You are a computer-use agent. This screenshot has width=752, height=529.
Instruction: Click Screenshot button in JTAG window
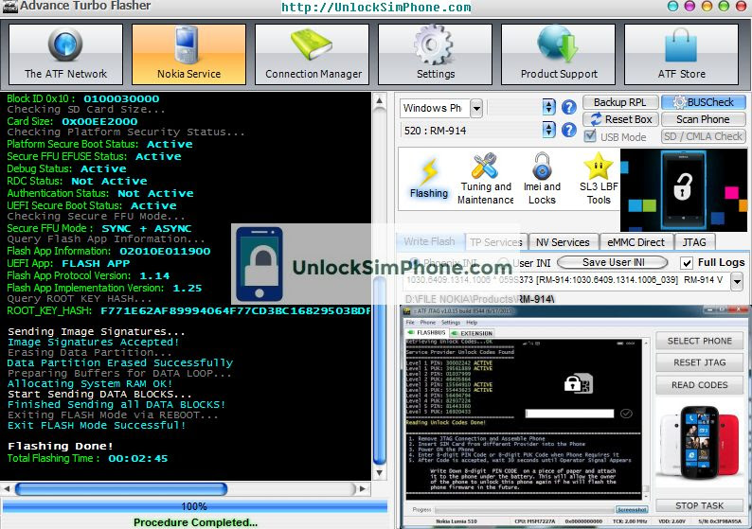(x=632, y=509)
